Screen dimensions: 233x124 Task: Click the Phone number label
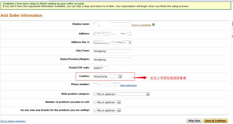pos(80,84)
